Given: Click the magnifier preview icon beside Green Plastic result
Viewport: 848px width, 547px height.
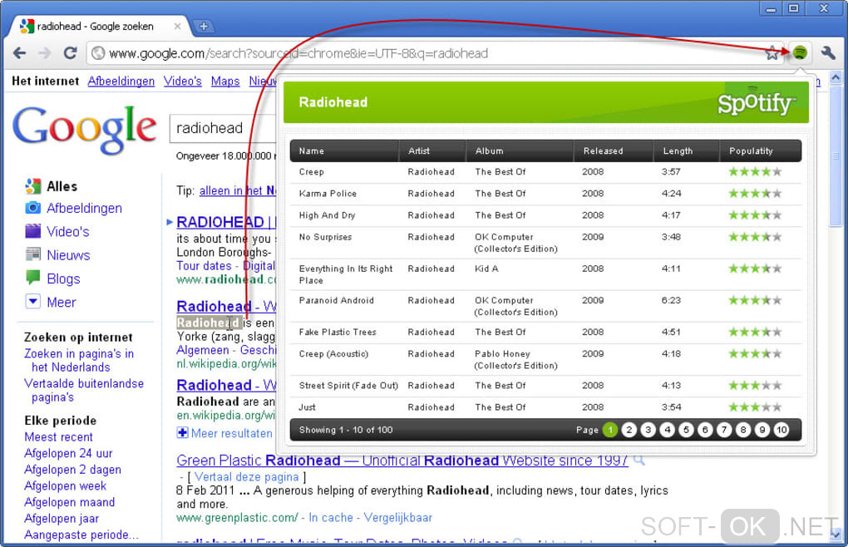Looking at the screenshot, I should (x=639, y=461).
